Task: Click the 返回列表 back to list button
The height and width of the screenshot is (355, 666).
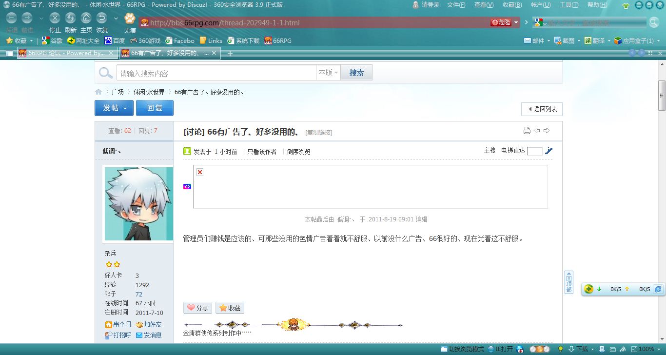Action: pyautogui.click(x=542, y=109)
